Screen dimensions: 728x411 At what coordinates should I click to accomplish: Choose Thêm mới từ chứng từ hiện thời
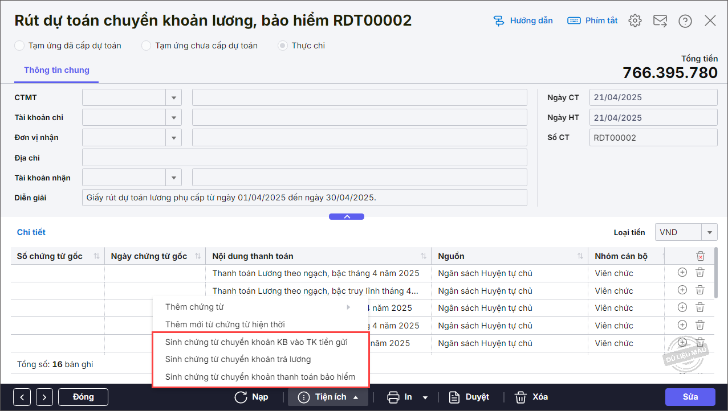coord(261,324)
